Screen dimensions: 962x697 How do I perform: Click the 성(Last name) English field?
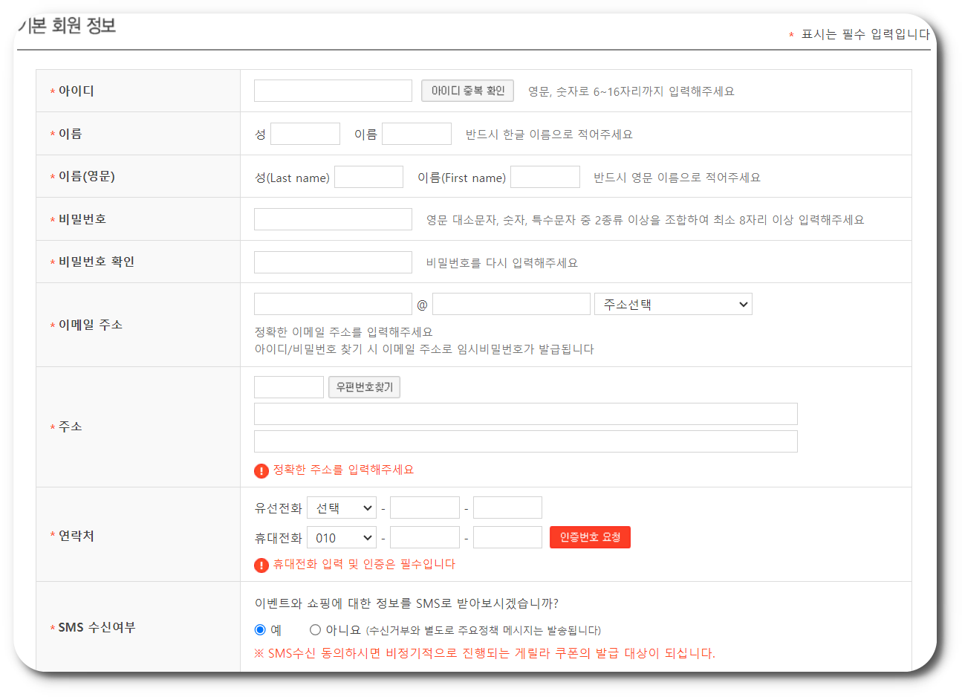click(368, 176)
